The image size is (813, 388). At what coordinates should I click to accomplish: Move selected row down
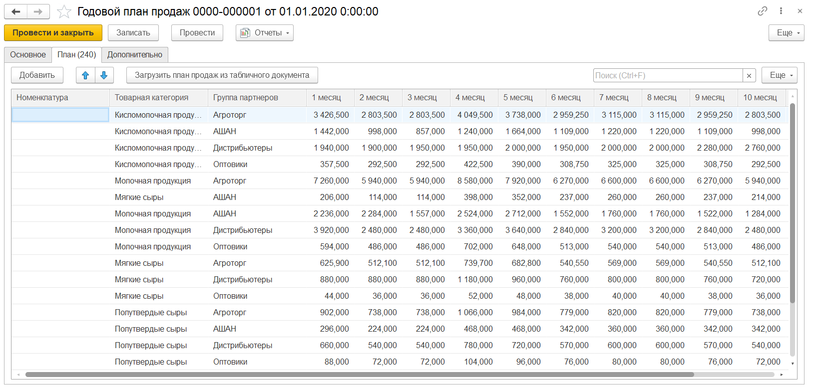[x=104, y=75]
